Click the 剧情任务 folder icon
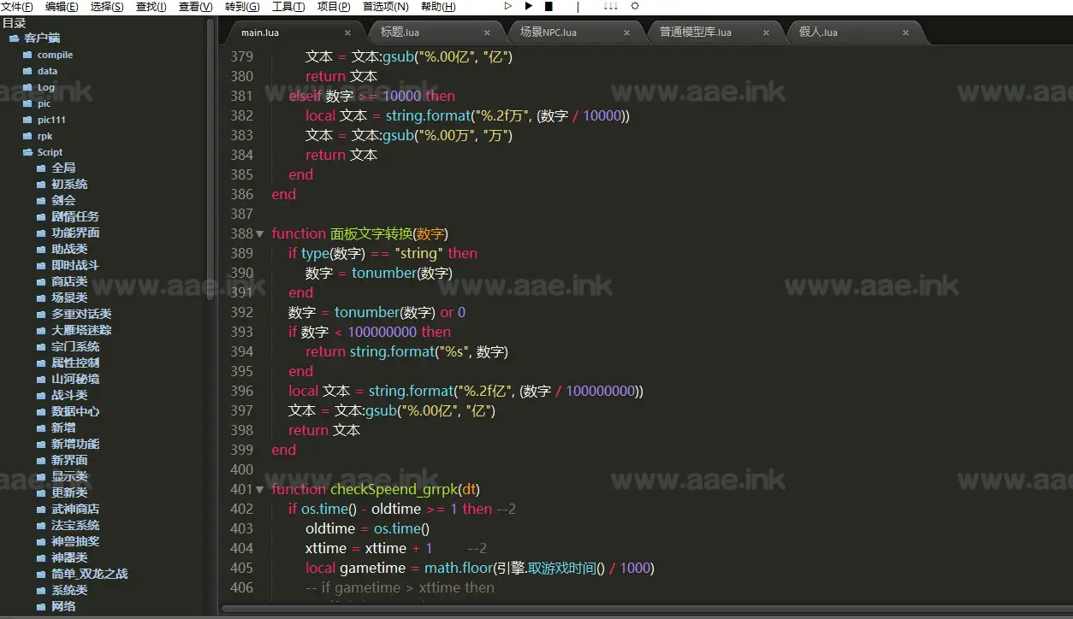1073x619 pixels. pos(41,217)
